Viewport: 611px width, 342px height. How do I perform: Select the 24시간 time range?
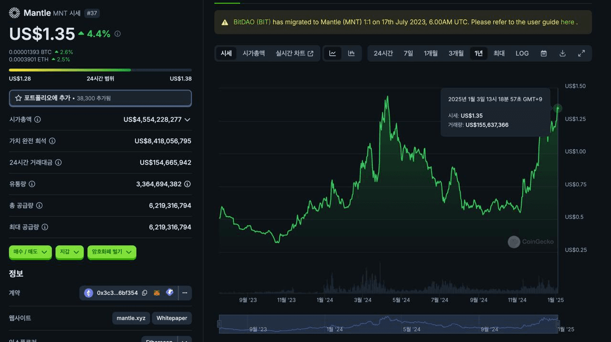click(x=383, y=53)
